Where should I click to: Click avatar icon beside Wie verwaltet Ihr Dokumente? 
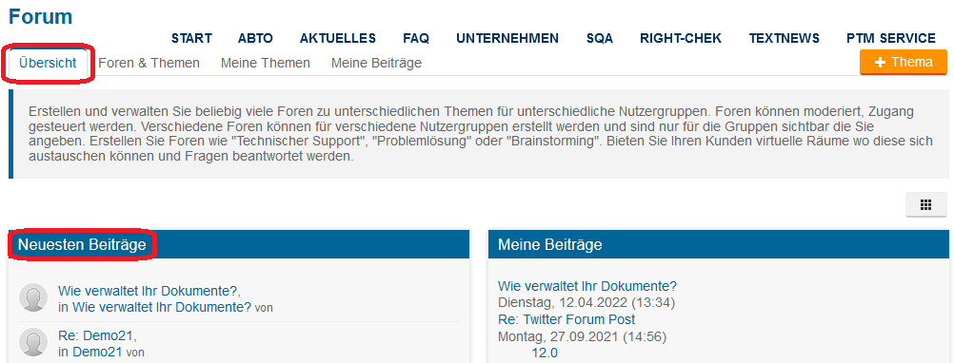tap(33, 297)
